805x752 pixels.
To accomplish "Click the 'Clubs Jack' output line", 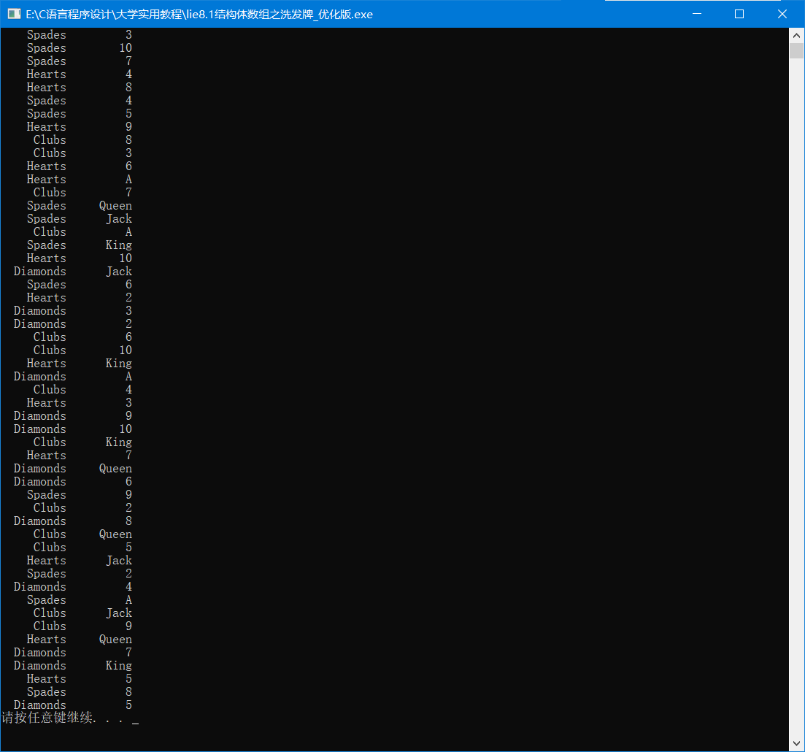I will click(82, 613).
